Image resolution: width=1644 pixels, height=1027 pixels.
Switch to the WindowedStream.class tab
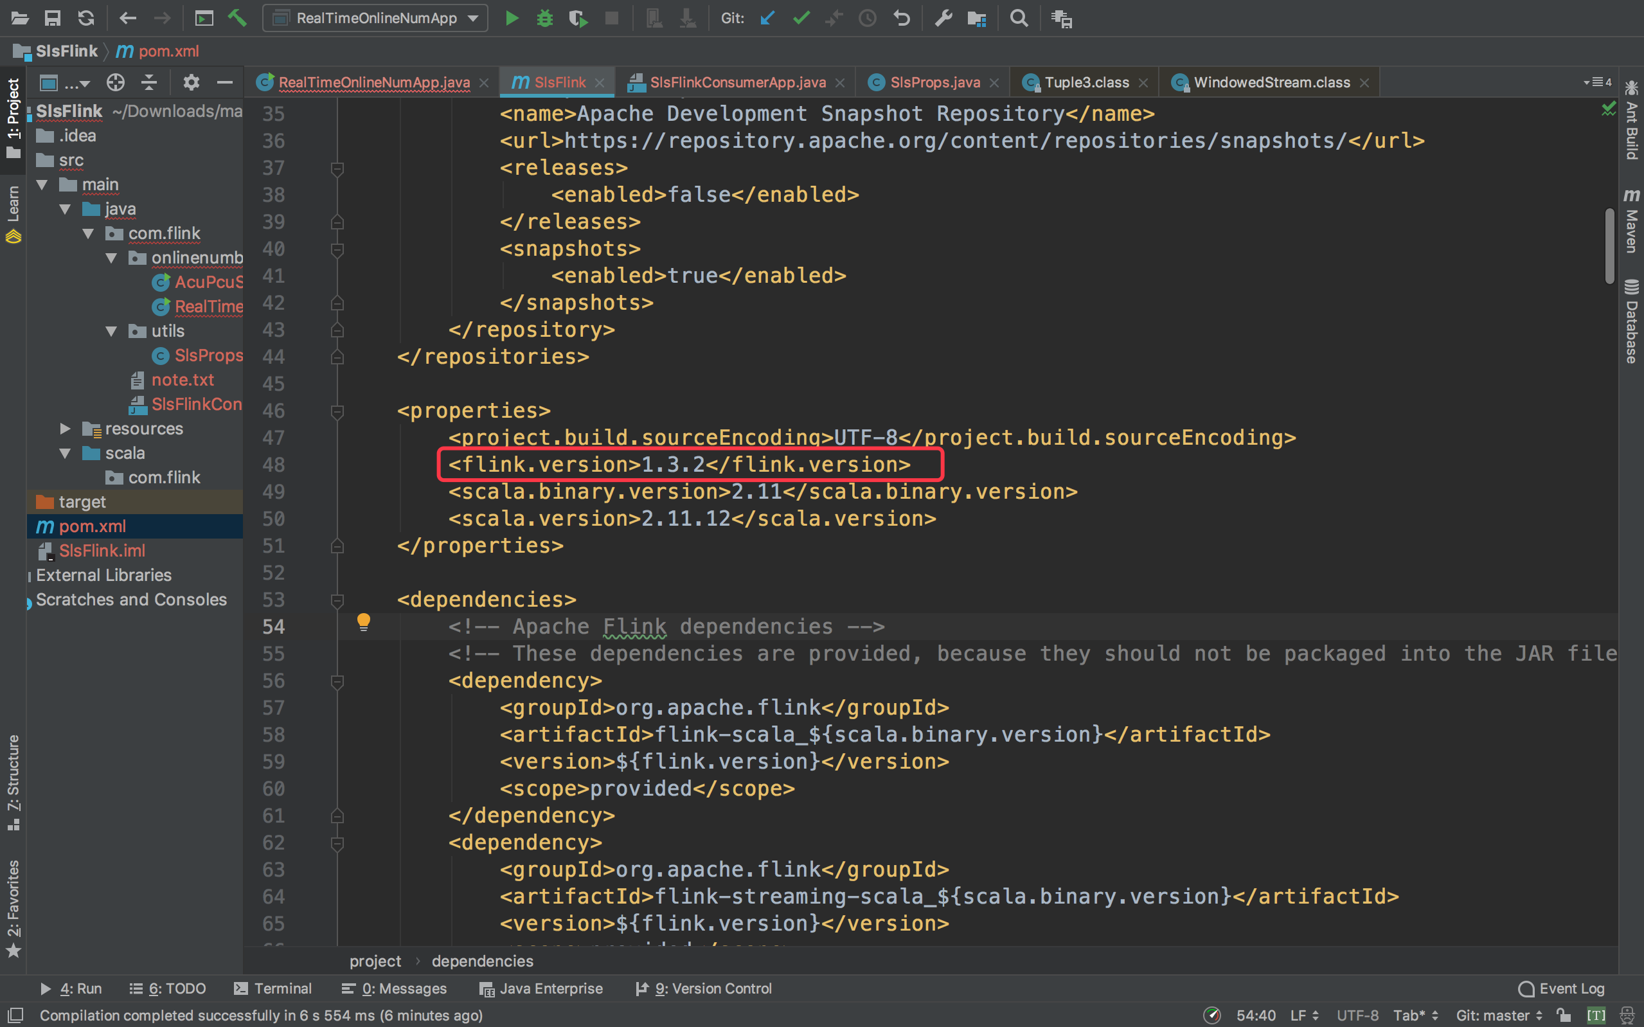point(1271,83)
